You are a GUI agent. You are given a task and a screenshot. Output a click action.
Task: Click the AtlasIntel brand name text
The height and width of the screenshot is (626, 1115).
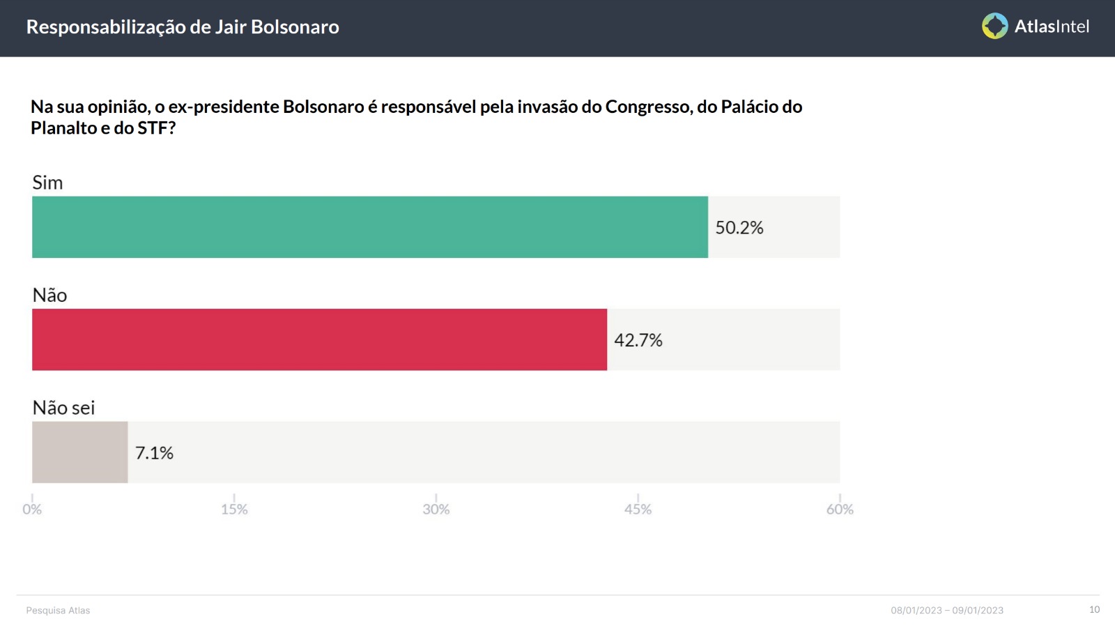(x=1052, y=26)
